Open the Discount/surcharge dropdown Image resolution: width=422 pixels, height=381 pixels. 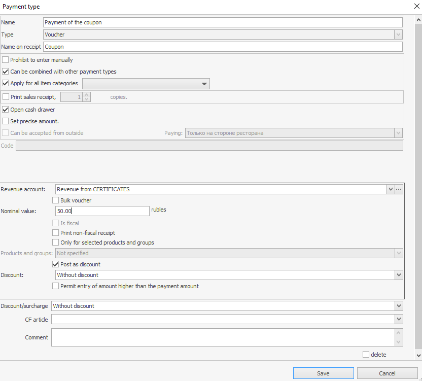pos(399,306)
